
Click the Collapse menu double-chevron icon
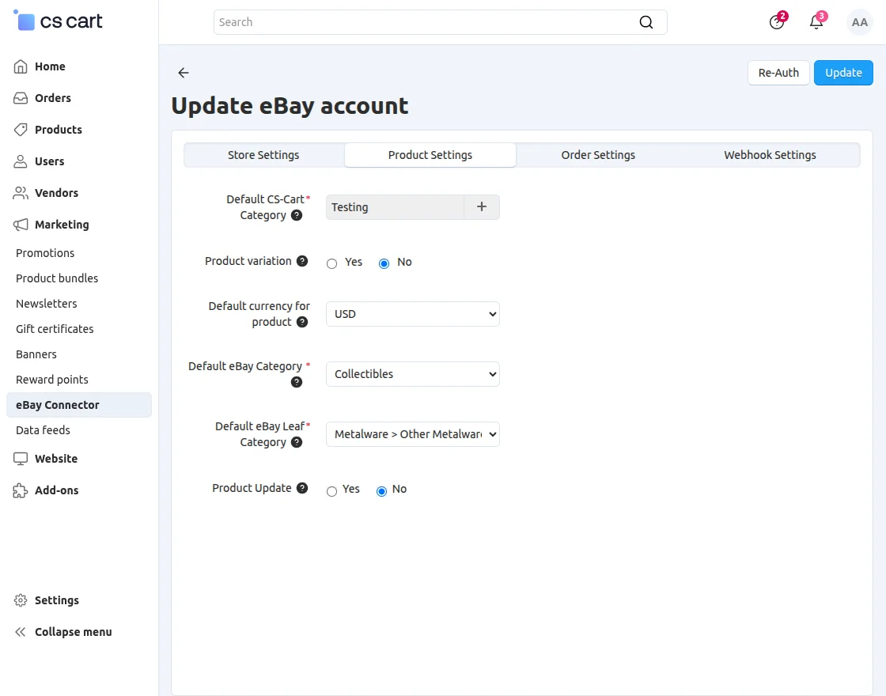pos(21,632)
